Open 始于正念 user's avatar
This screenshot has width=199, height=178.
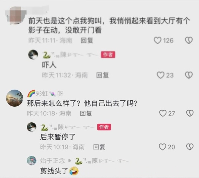[32, 161]
